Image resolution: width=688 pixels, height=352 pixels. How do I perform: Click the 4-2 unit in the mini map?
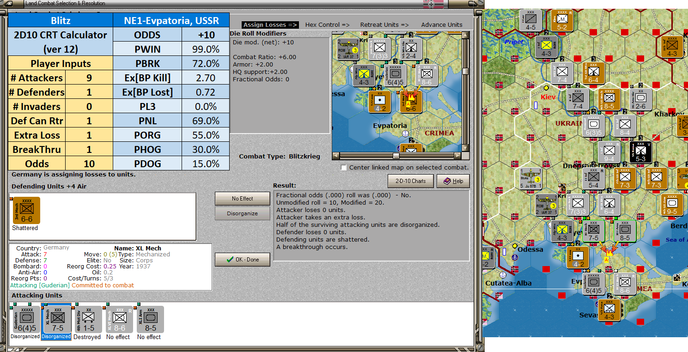tap(380, 102)
